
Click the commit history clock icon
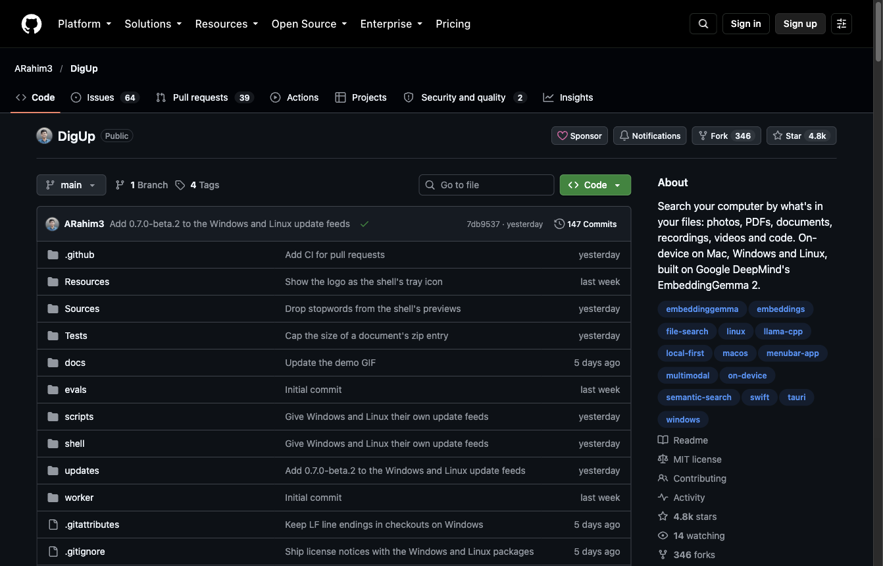click(x=559, y=224)
